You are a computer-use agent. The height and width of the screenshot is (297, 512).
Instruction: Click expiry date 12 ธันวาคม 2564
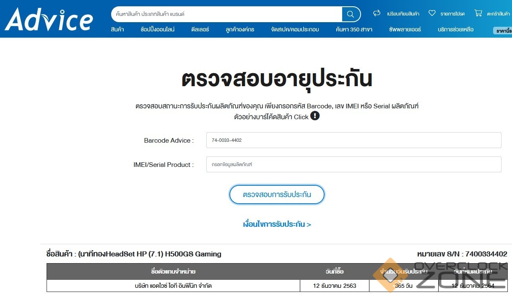click(473, 286)
